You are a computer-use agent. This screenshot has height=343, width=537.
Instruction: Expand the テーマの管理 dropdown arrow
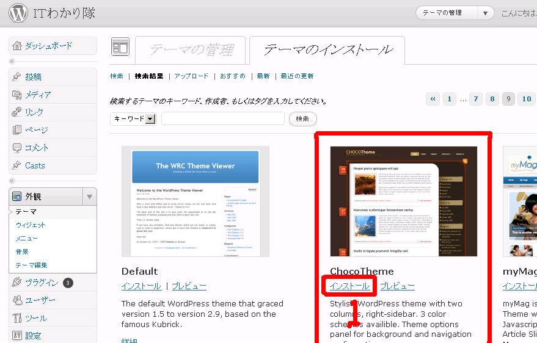486,13
